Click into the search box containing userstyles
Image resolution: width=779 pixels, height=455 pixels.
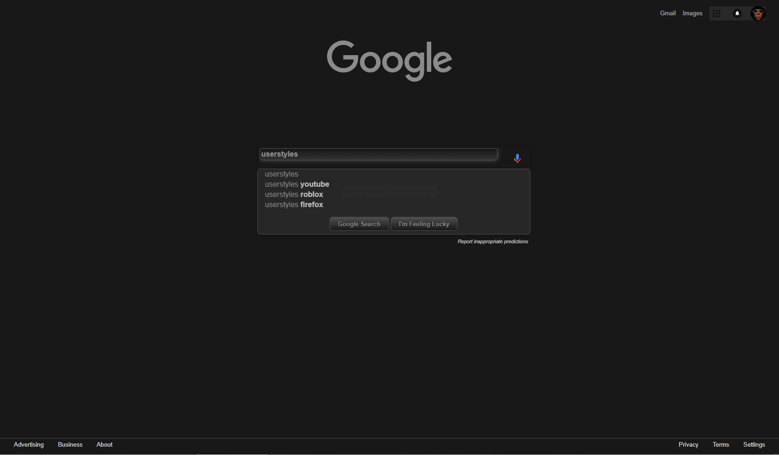coord(378,154)
